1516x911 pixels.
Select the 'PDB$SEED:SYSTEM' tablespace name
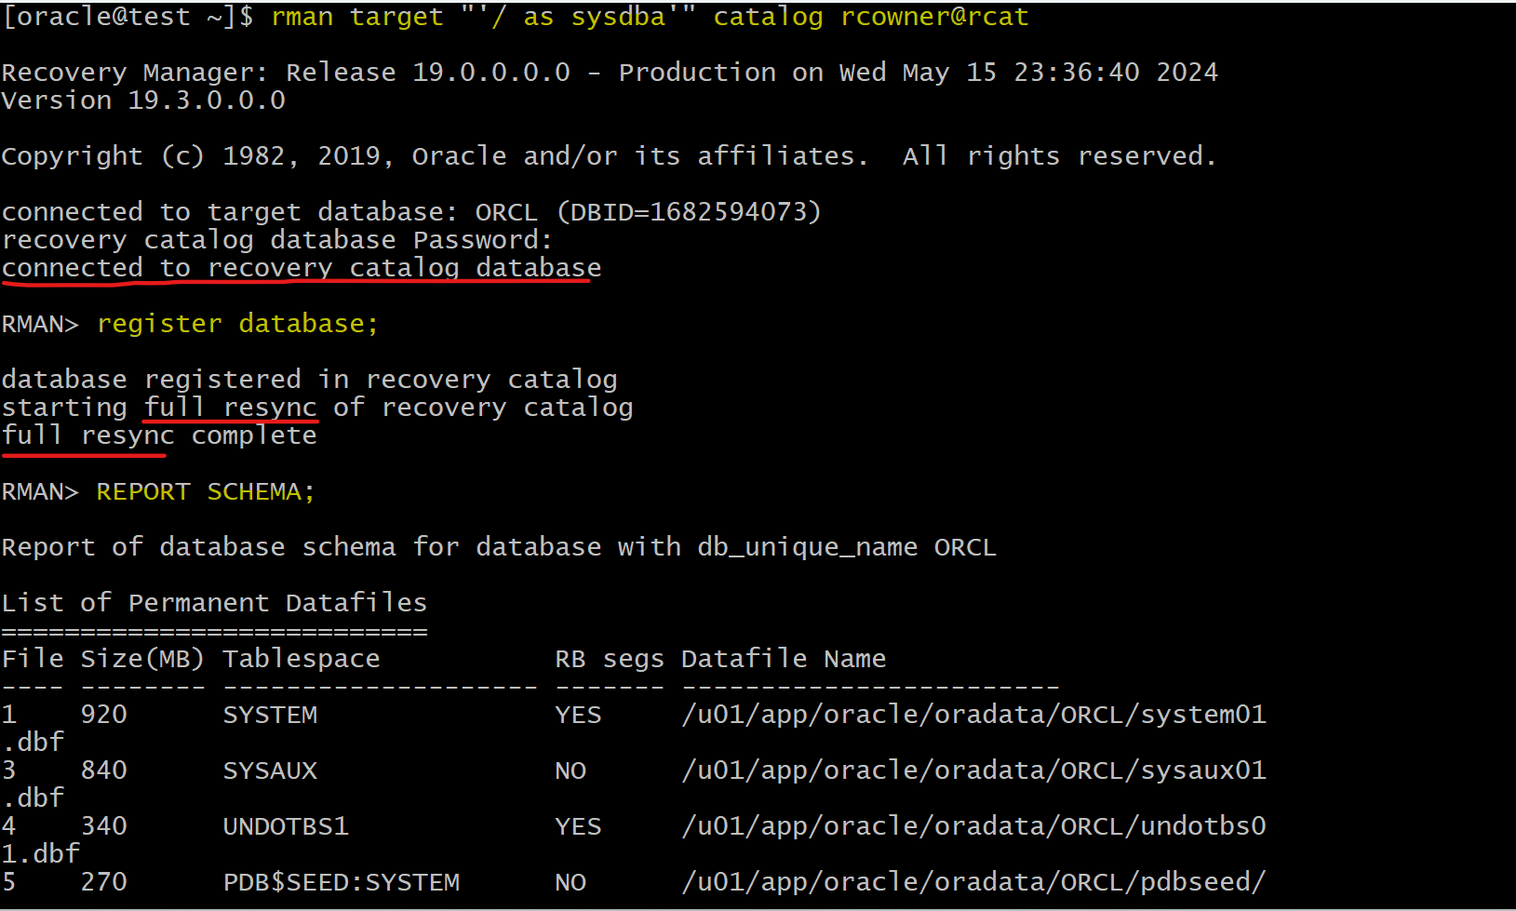[x=342, y=882]
